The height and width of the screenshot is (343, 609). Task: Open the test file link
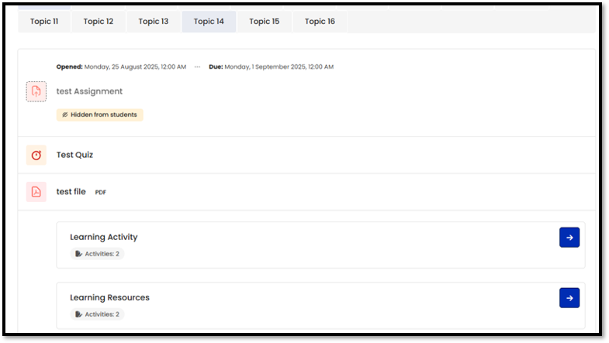71,191
